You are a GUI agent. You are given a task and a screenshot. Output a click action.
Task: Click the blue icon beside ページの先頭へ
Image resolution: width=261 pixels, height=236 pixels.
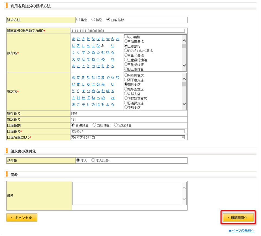[x=230, y=231]
